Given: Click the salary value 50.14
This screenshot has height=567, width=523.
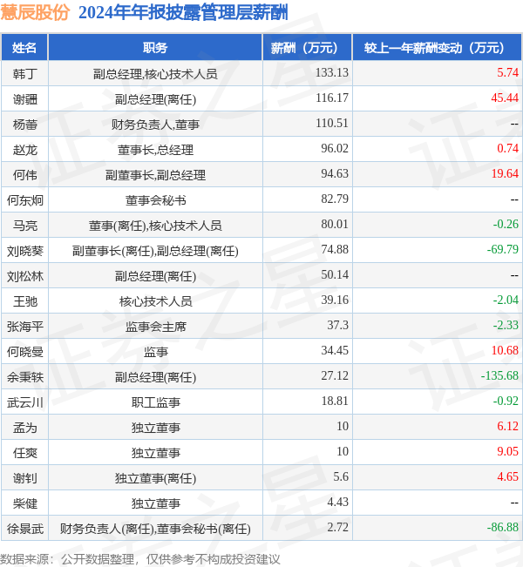Looking at the screenshot, I should click(335, 274).
